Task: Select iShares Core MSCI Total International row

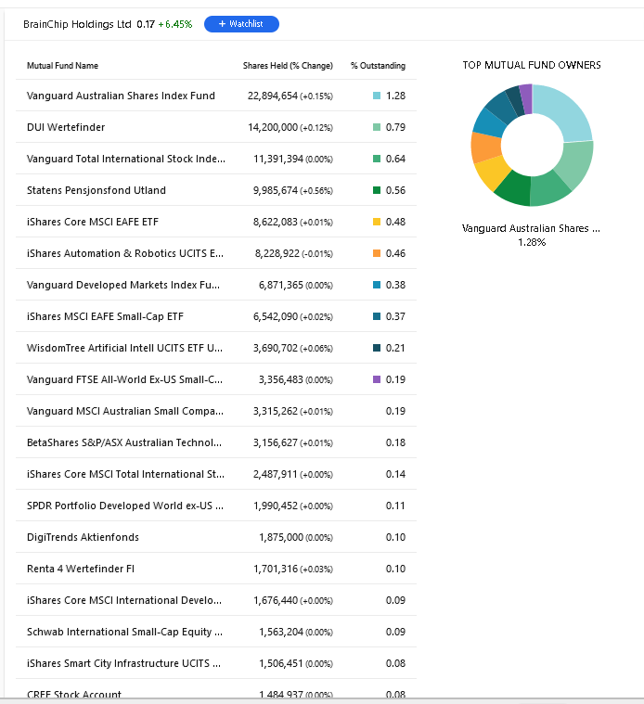Action: click(216, 474)
